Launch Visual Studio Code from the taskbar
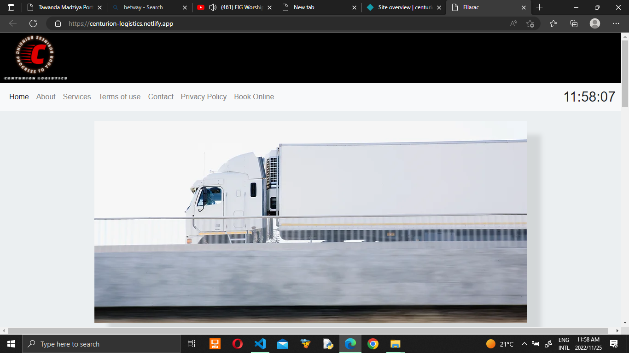629x353 pixels. coord(260,344)
